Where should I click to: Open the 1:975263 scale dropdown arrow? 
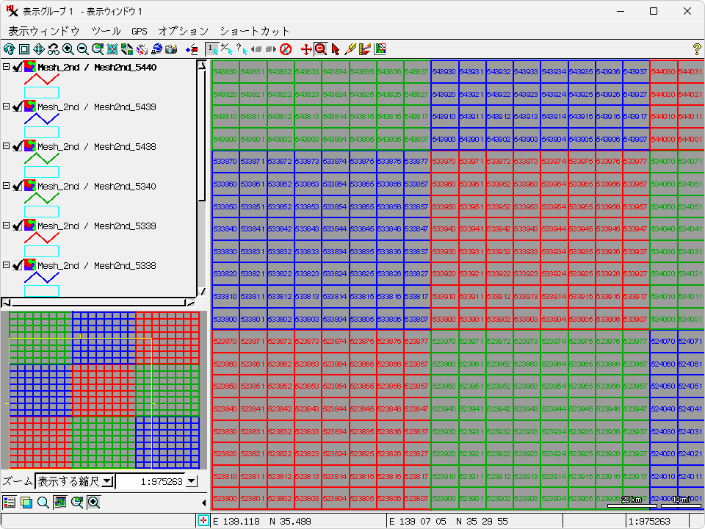click(192, 481)
